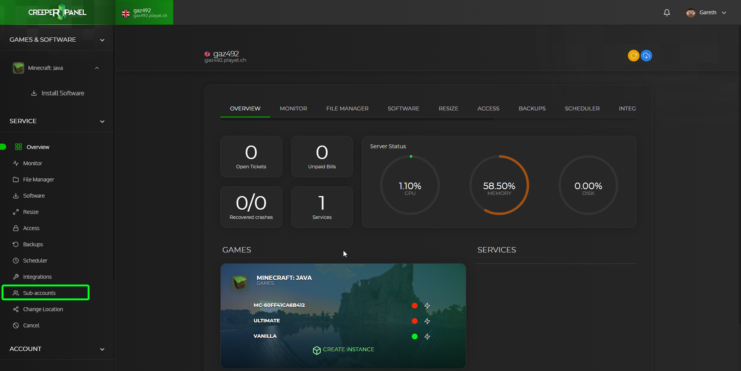Click Create Instance button

coord(343,350)
